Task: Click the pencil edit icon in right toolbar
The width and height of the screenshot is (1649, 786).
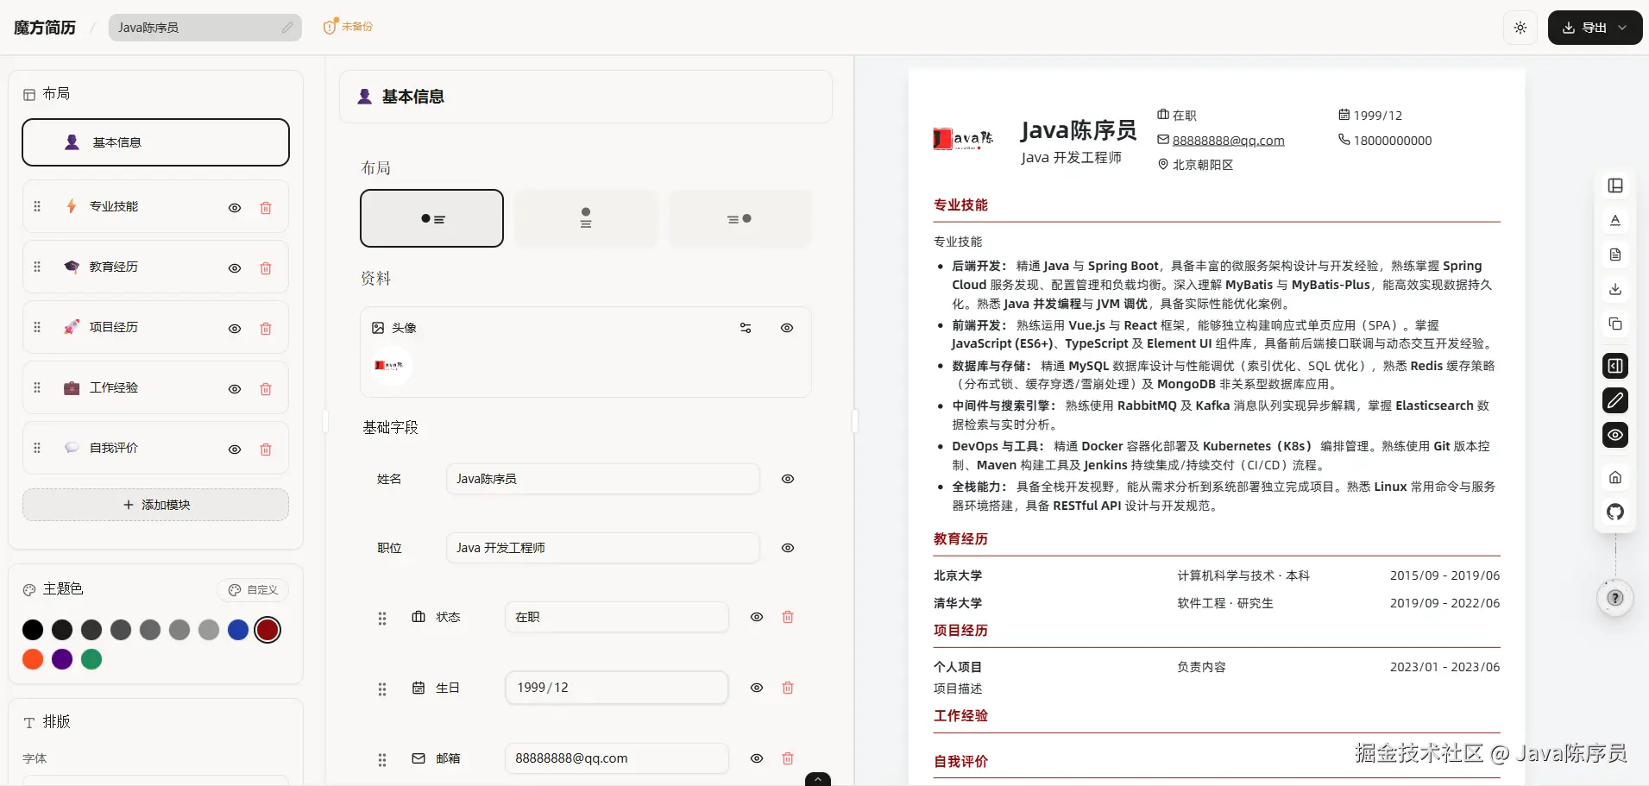Action: (x=1615, y=400)
